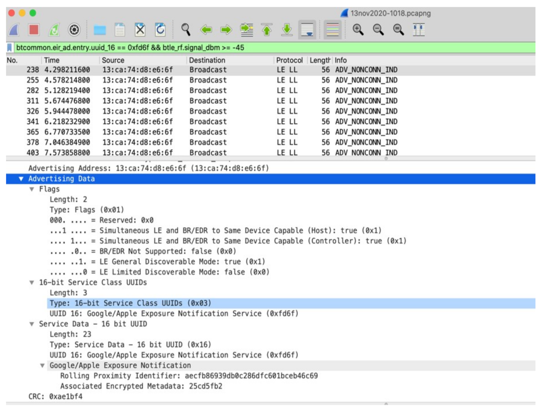The image size is (540, 411).
Task: Jump to the last packet
Action: [x=287, y=30]
